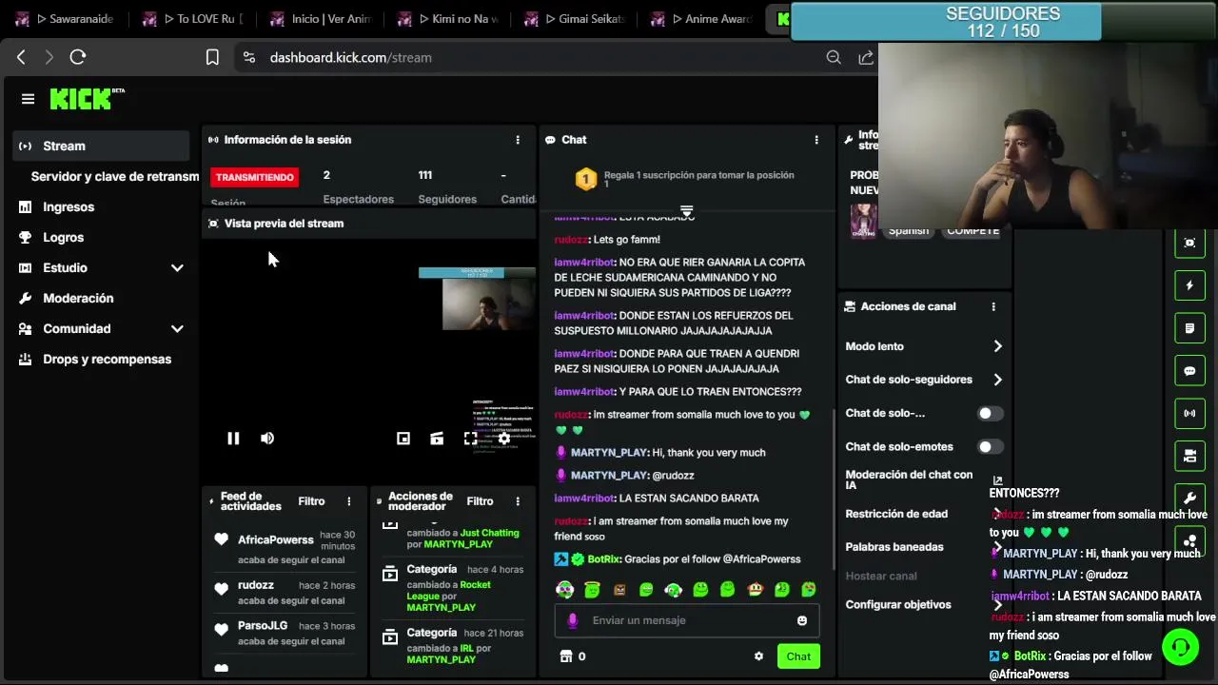1218x685 pixels.
Task: Click the share icon in the address bar
Action: (866, 57)
